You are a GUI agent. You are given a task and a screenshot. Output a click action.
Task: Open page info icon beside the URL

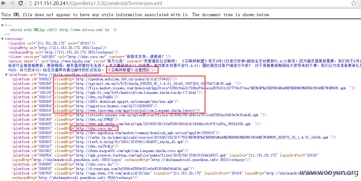click(x=31, y=4)
